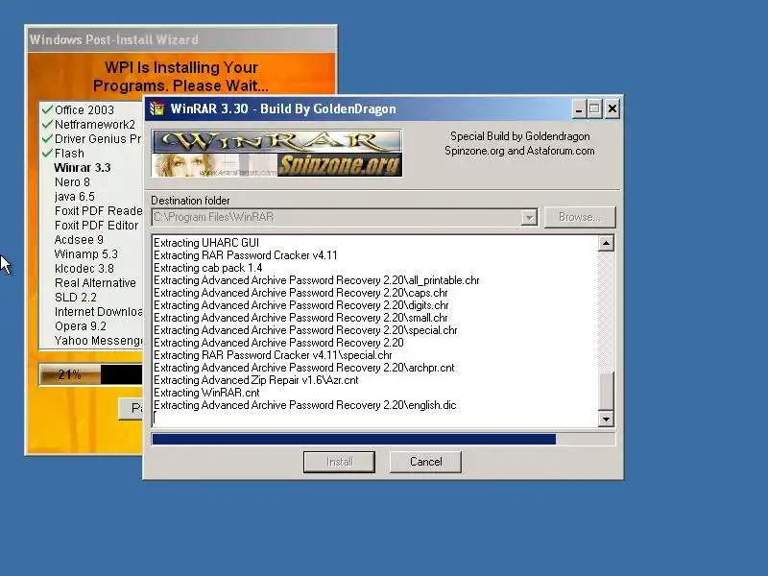Click the extraction log scrollbar thumb

tap(607, 392)
